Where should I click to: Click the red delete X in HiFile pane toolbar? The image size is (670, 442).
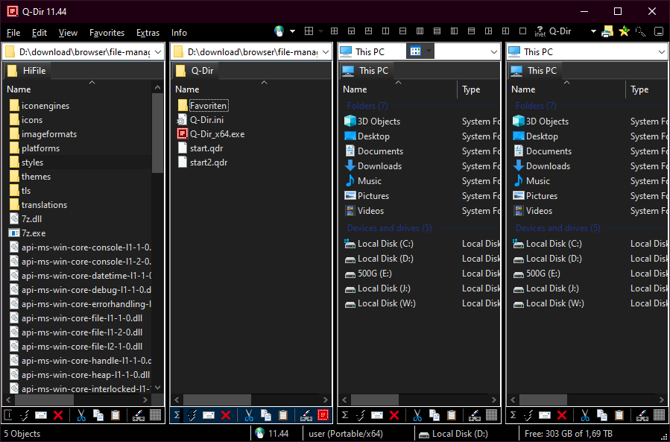[59, 414]
